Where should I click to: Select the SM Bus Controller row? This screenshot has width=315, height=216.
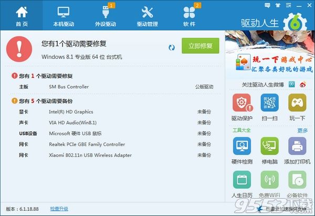116,87
